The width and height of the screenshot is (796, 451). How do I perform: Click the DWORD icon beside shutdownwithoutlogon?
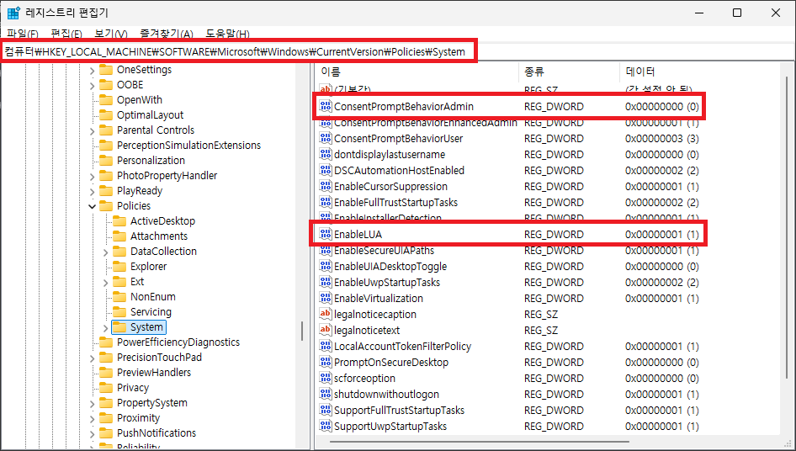click(326, 394)
